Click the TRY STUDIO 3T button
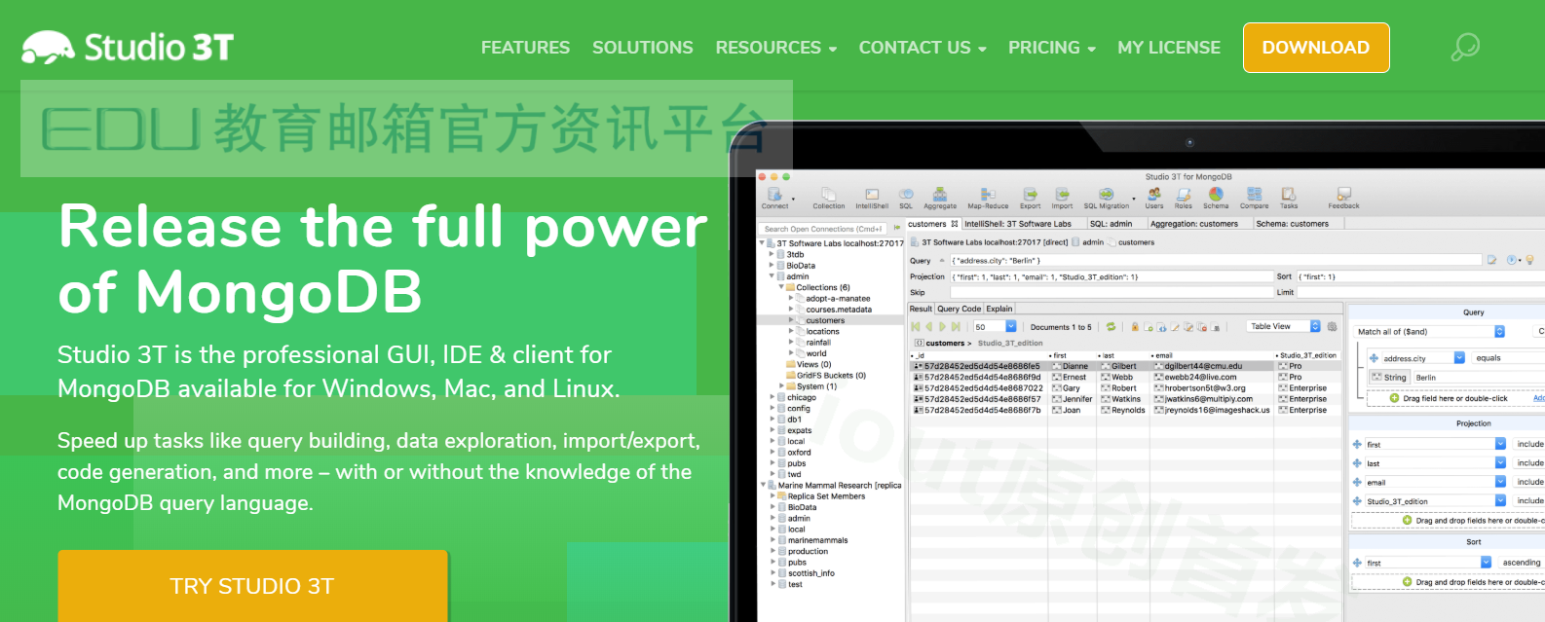The image size is (1545, 622). (x=252, y=586)
